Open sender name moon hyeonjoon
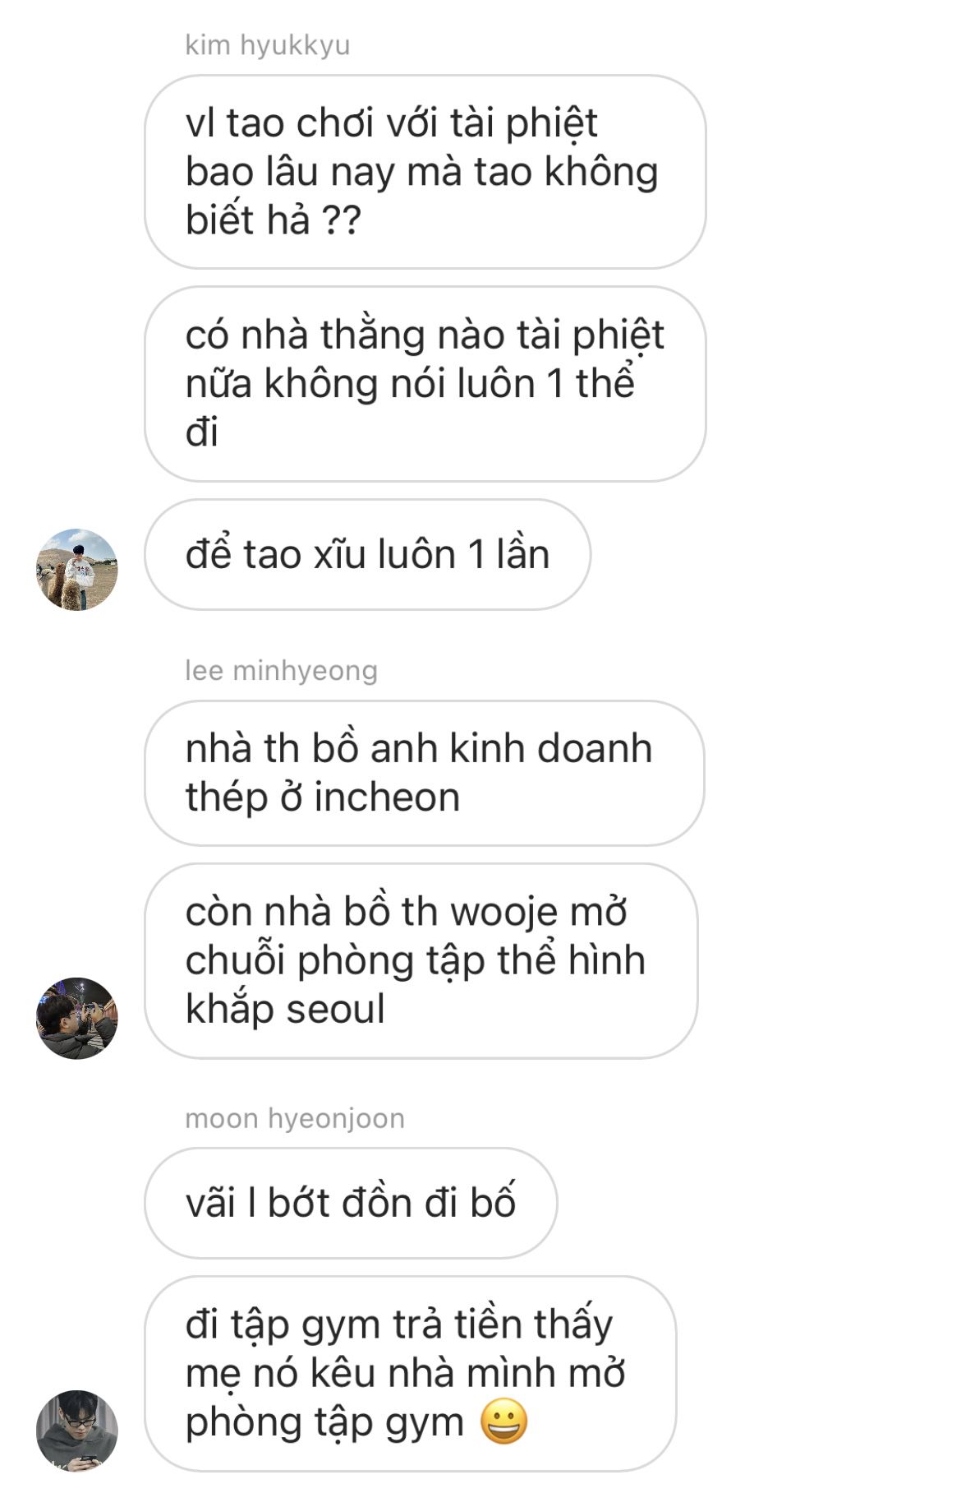 pyautogui.click(x=295, y=1119)
